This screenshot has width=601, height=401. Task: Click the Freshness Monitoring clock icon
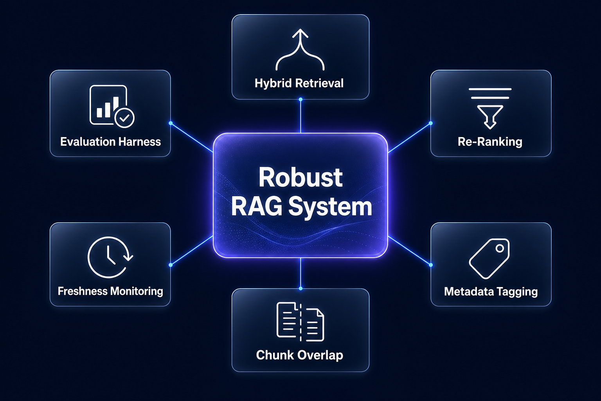click(x=110, y=257)
